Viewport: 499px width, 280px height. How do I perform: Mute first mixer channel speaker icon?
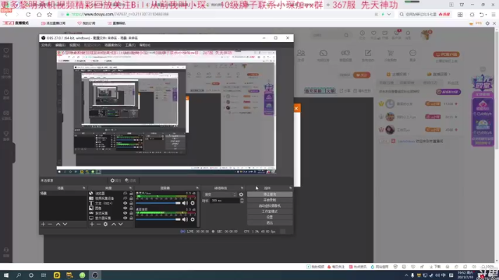[x=185, y=203]
